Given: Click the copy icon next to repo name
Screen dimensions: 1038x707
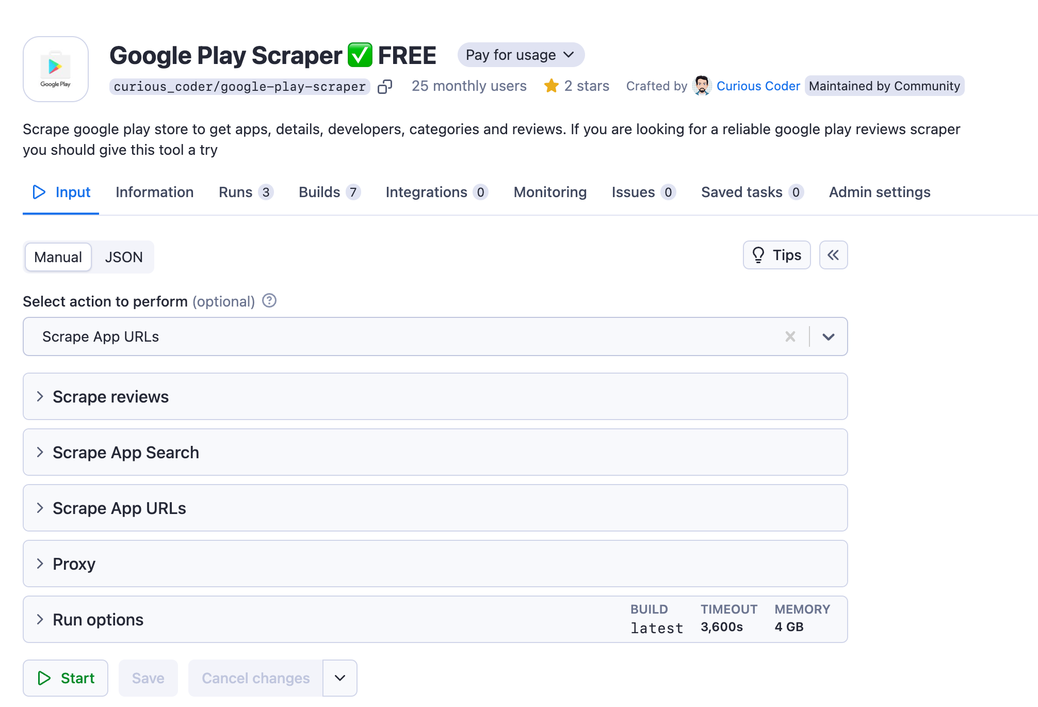Looking at the screenshot, I should pyautogui.click(x=386, y=86).
